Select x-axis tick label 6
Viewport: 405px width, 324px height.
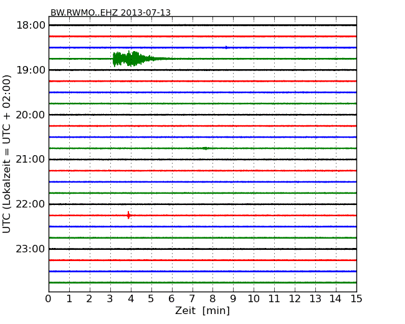coord(172,299)
